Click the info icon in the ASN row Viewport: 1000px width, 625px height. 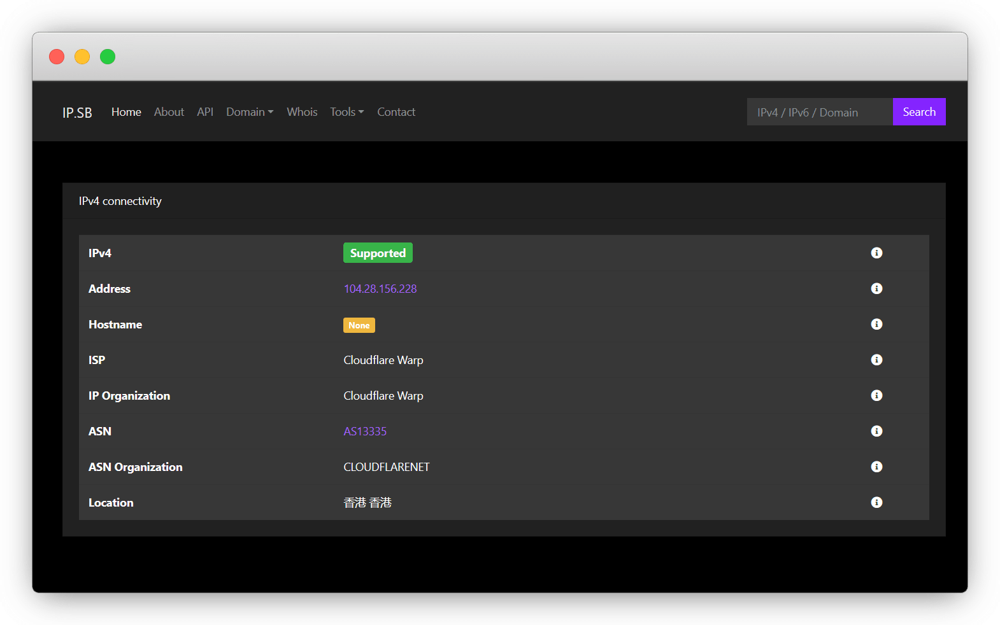(876, 431)
